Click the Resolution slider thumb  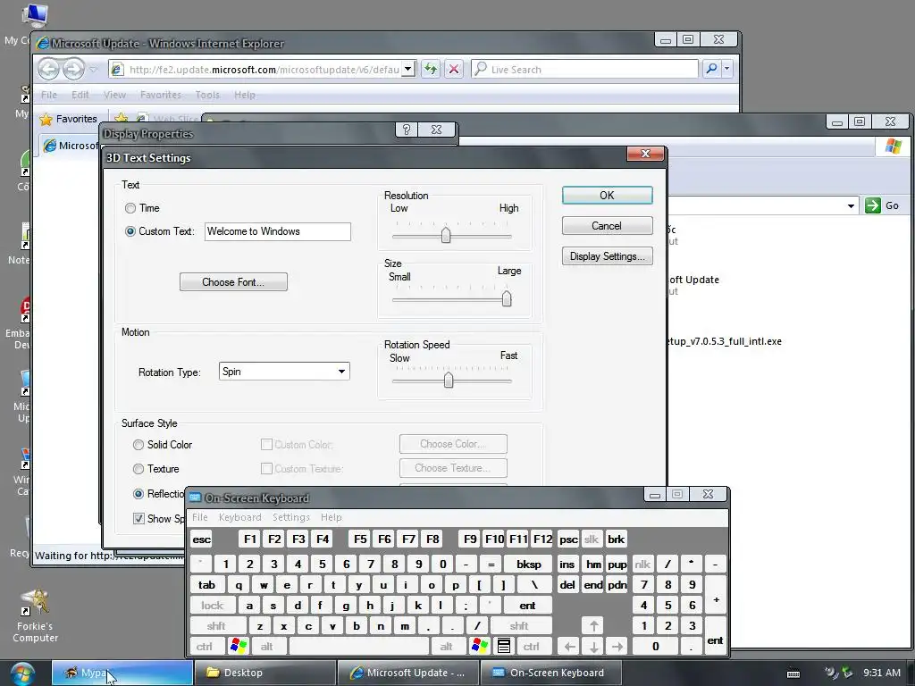click(446, 235)
